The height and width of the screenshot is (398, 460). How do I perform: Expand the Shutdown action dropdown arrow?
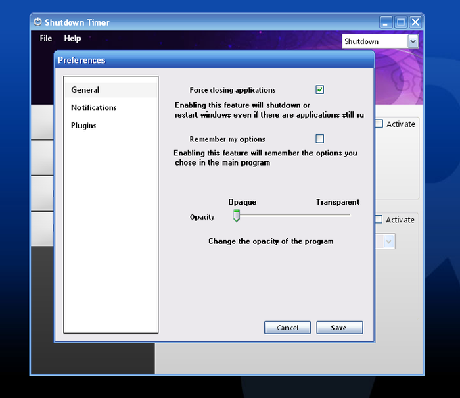coord(413,41)
